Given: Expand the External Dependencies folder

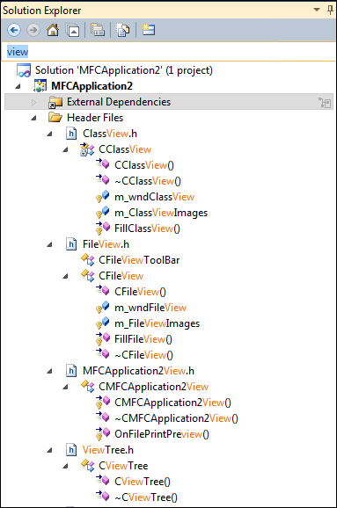Looking at the screenshot, I should (x=33, y=102).
